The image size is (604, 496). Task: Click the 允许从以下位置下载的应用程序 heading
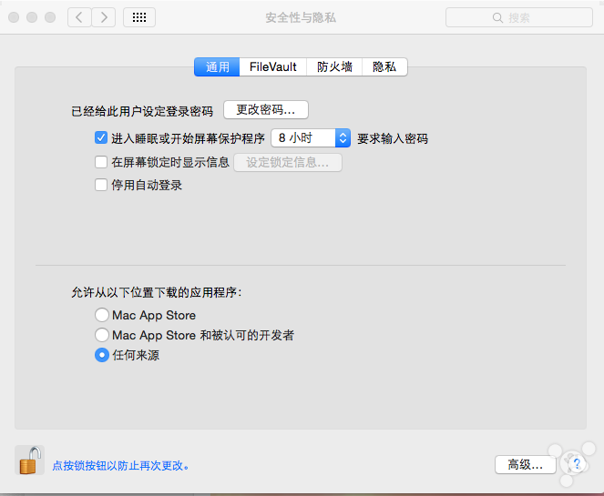157,292
